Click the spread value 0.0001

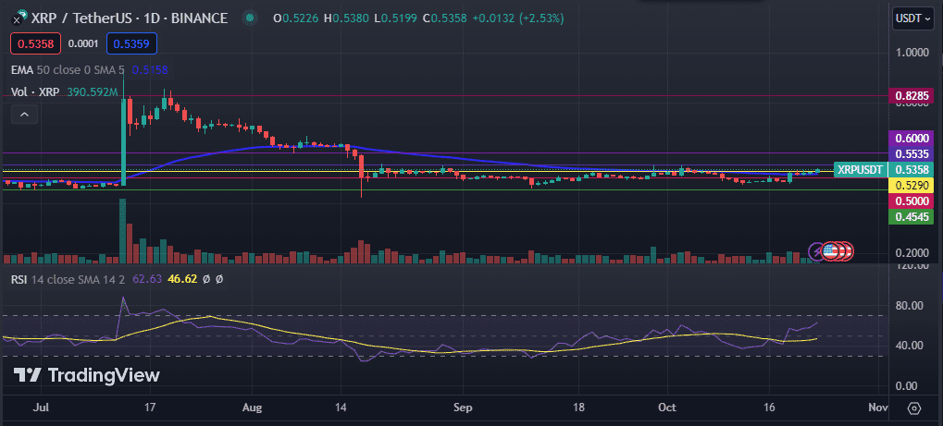pyautogui.click(x=83, y=43)
